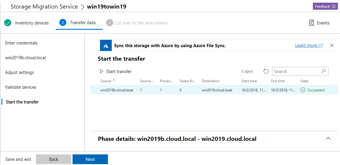Click the Feedback button
This screenshot has width=340, height=165.
point(325,6)
